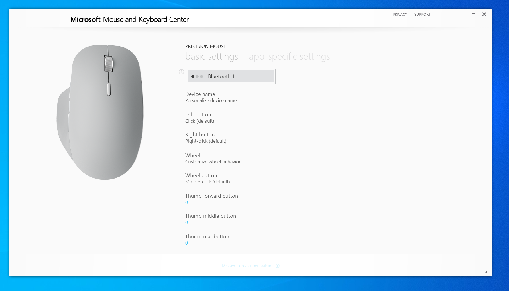Viewport: 509px width, 291px height.
Task: Open the SUPPORT link
Action: [x=422, y=15]
